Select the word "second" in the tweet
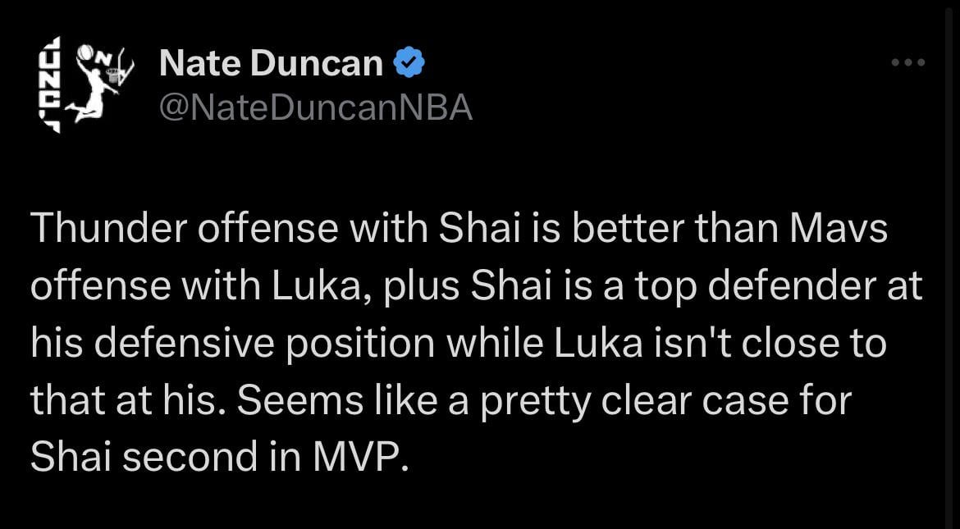Image resolution: width=960 pixels, height=529 pixels. click(189, 458)
